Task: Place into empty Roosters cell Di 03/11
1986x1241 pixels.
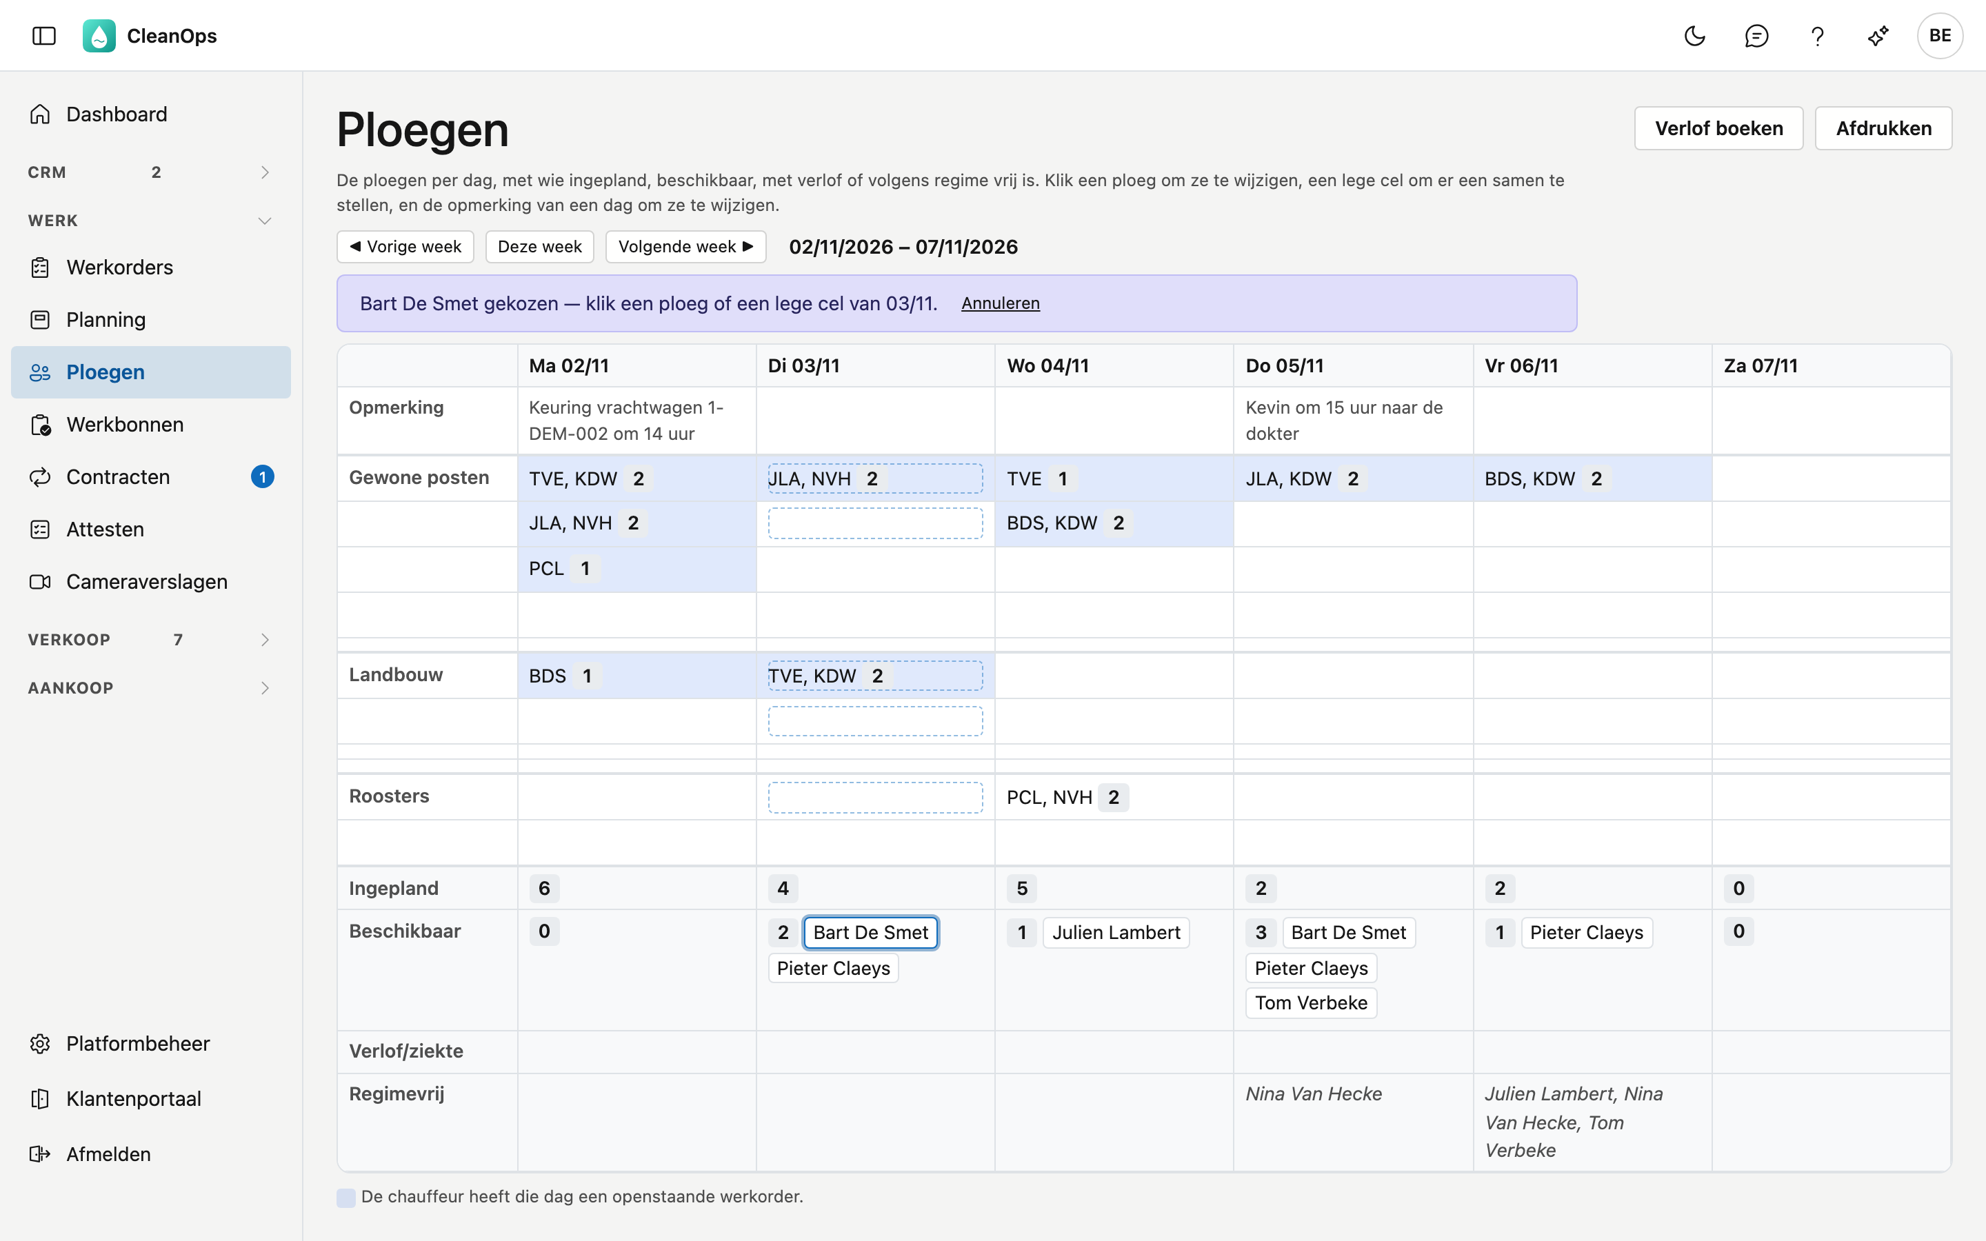Action: point(875,797)
